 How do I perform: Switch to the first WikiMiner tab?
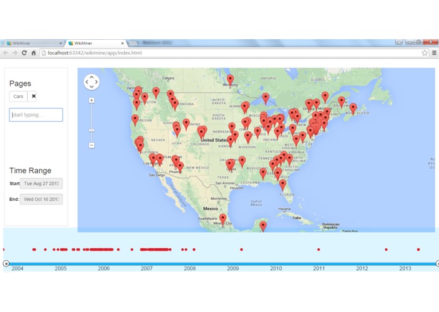click(x=33, y=43)
